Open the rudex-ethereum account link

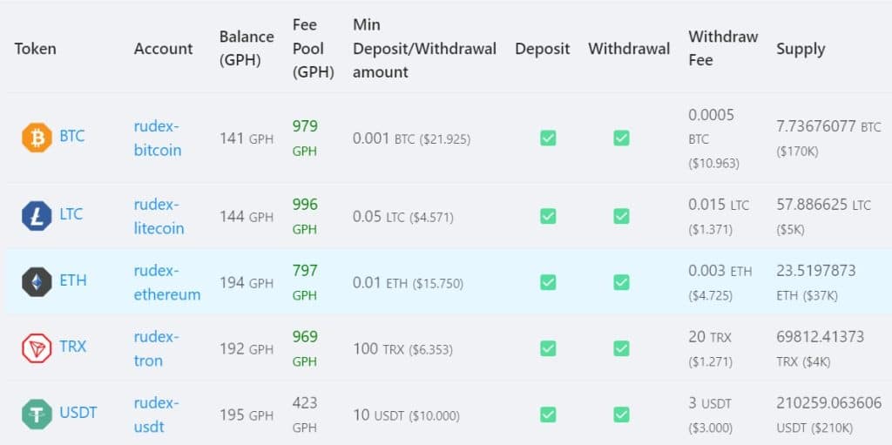coord(166,282)
